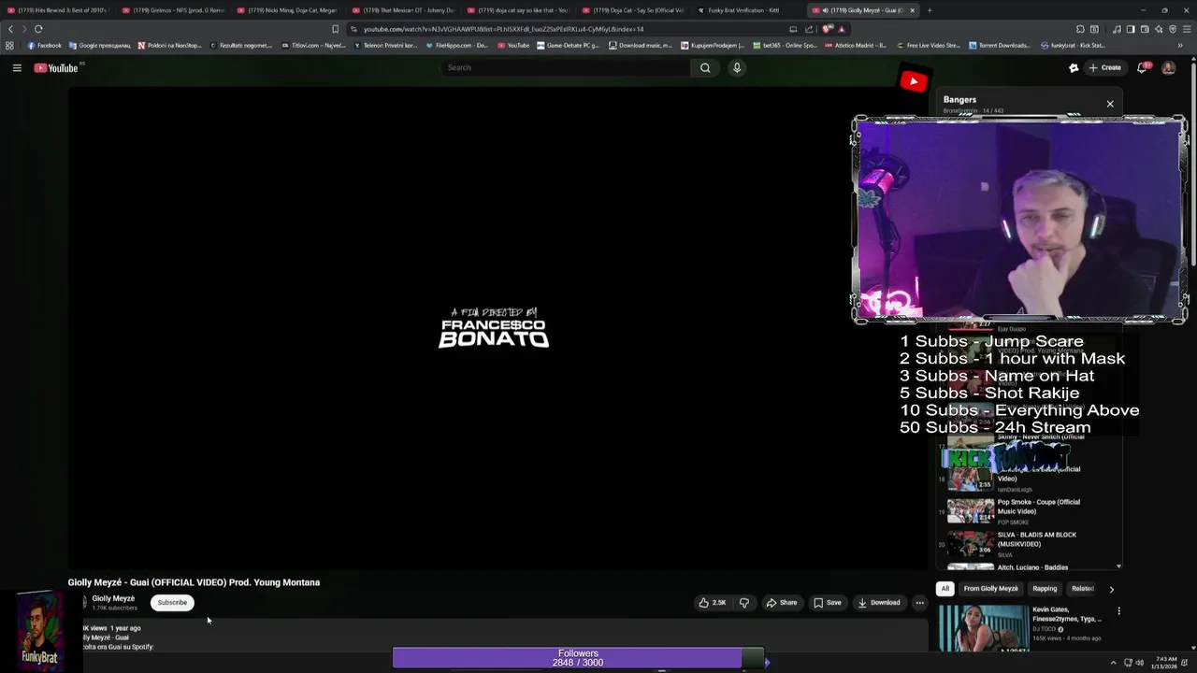Select From Giolly Meyzè chip
The image size is (1197, 673).
pos(990,589)
